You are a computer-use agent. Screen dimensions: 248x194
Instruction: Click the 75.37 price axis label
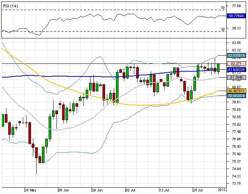coord(236,161)
